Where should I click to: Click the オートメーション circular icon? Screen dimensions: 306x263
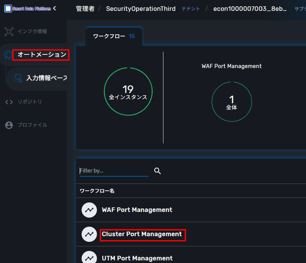click(8, 55)
